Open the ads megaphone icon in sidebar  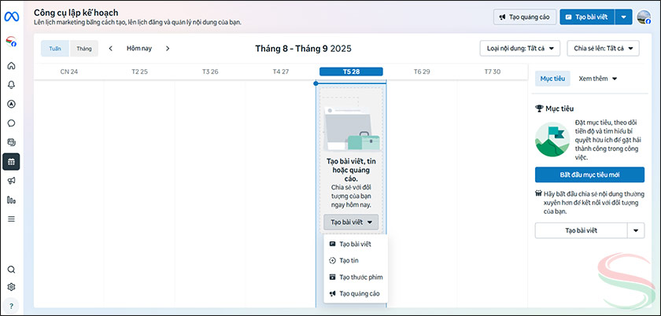[11, 180]
